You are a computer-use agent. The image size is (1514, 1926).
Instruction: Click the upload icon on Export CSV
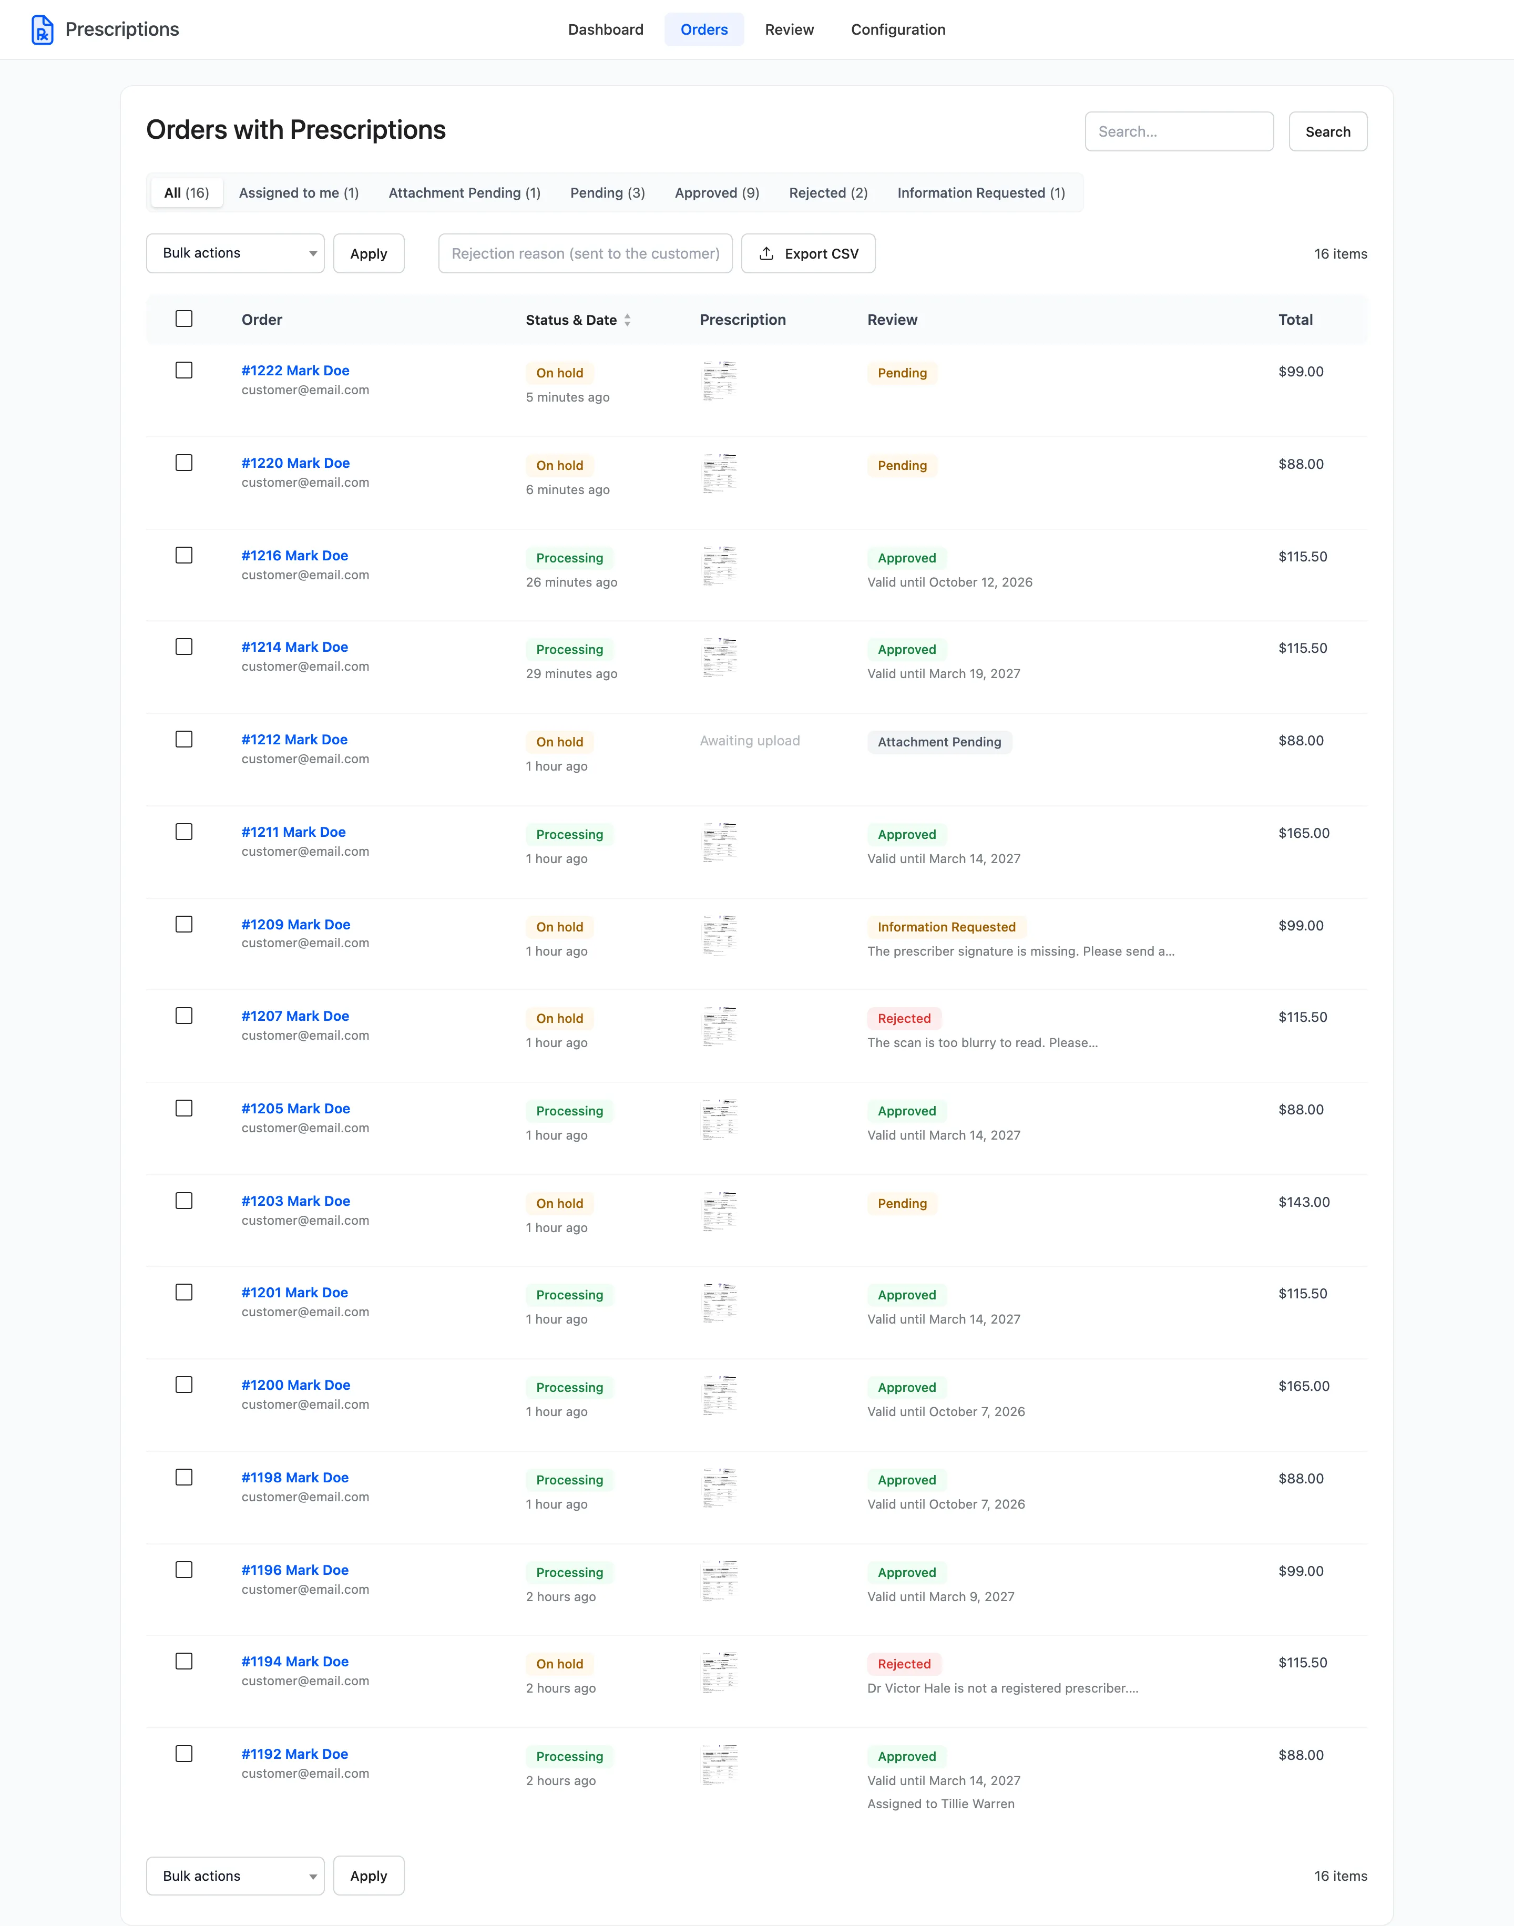click(x=767, y=253)
